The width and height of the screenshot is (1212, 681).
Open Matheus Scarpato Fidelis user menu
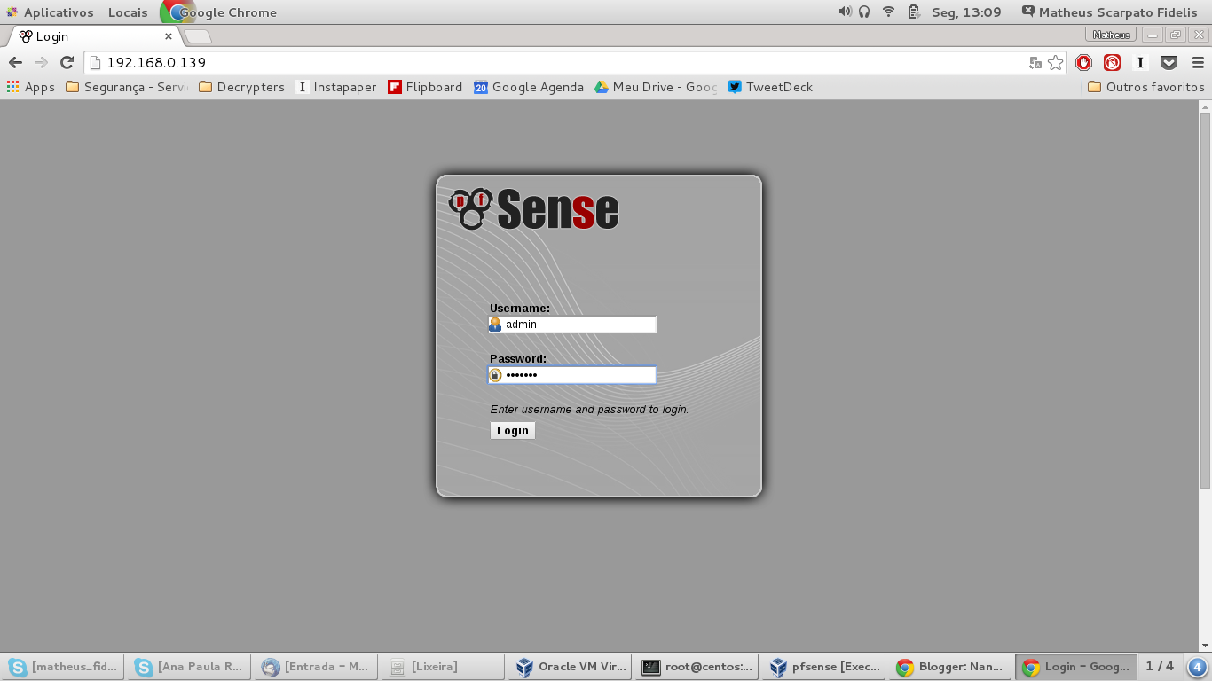pos(1109,12)
